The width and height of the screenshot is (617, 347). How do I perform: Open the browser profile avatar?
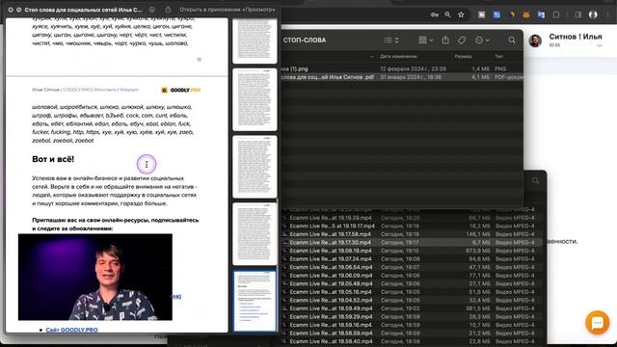click(x=593, y=15)
